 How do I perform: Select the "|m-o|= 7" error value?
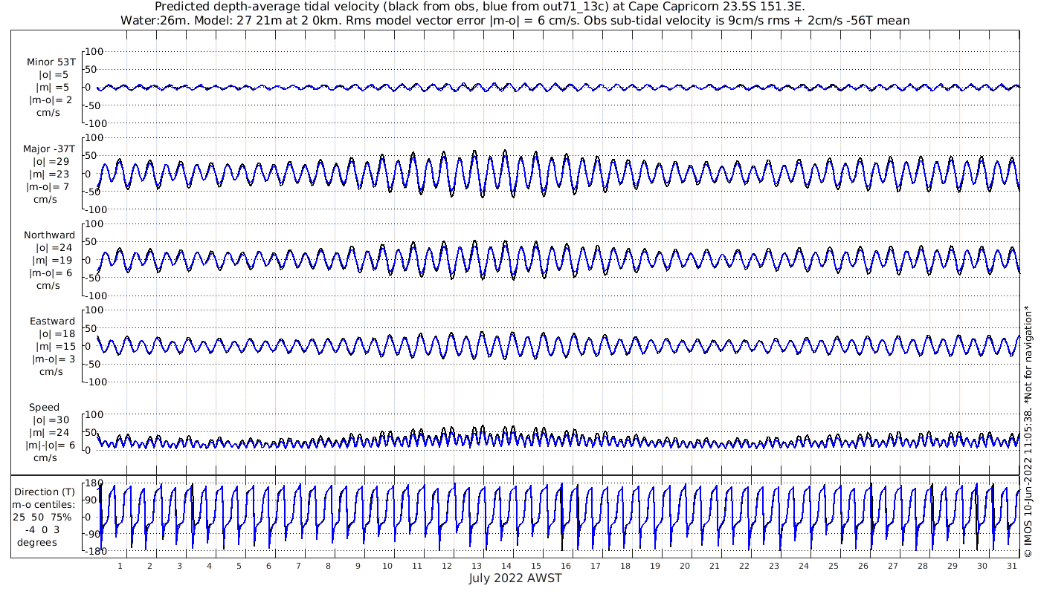(49, 186)
